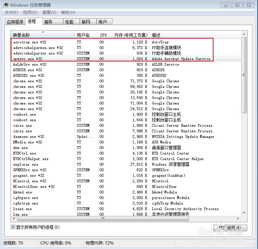Select the igfxtray.exe process
This screenshot has height=249, width=258.
[x=126, y=204]
